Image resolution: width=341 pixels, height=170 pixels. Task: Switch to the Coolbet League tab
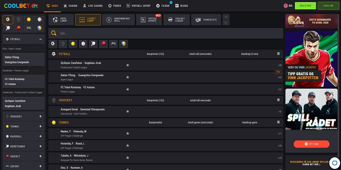pos(176,20)
